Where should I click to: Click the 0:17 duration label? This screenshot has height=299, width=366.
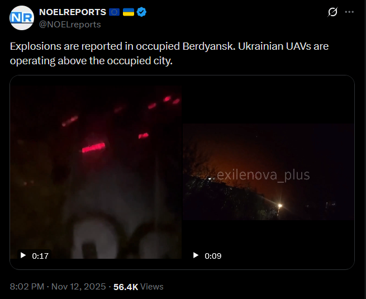pyautogui.click(x=40, y=256)
